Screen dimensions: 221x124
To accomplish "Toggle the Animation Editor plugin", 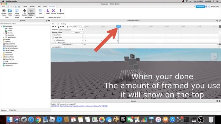I will tap(31, 12).
